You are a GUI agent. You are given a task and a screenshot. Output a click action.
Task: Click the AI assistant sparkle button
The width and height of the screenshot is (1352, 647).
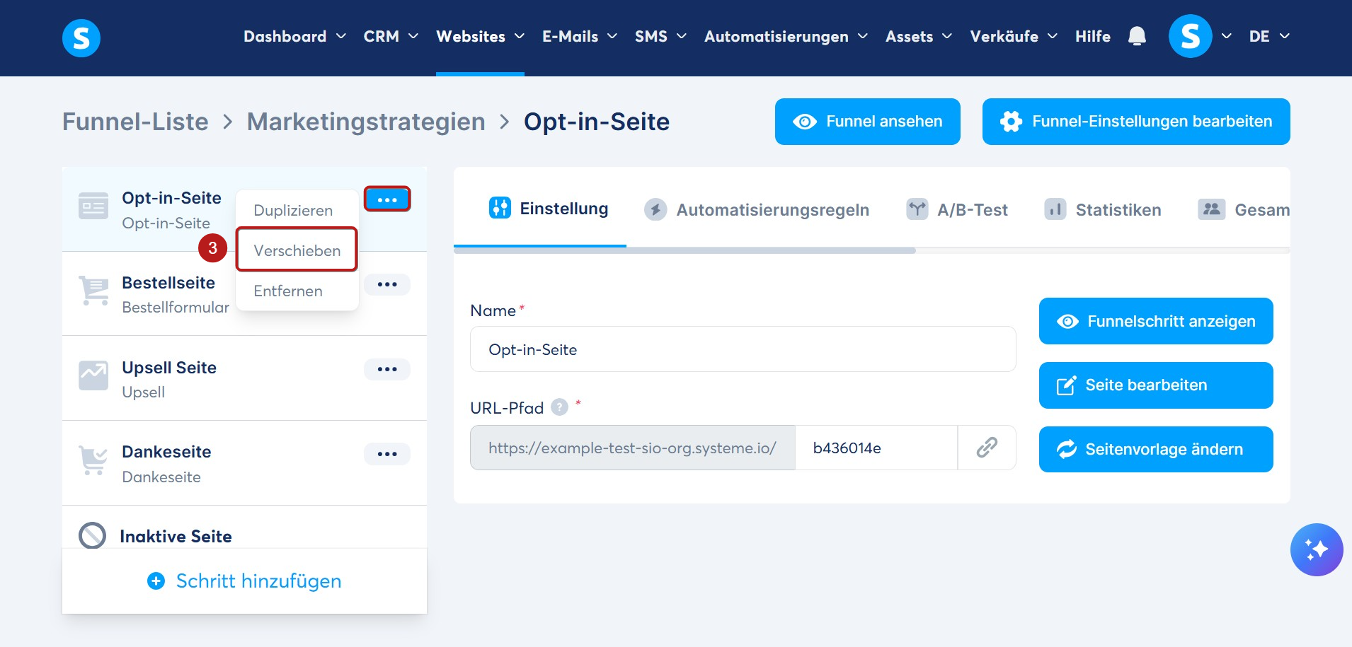[x=1317, y=549]
